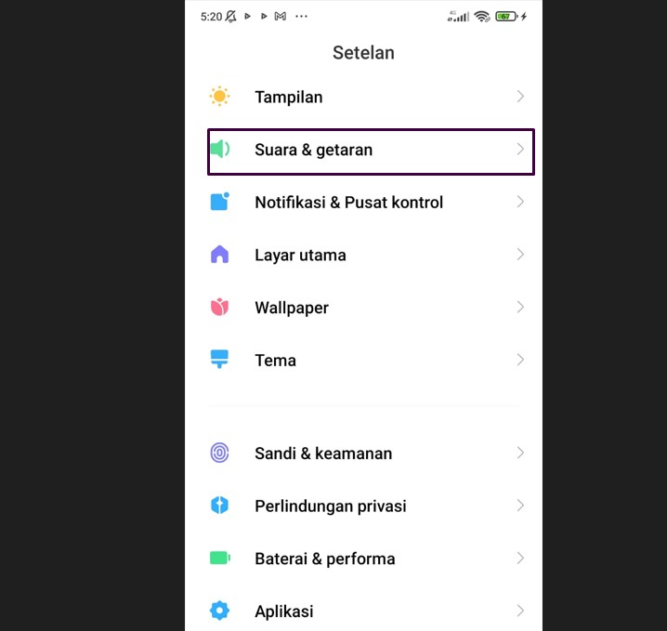Open the Suara & getaran menu entry
Image resolution: width=667 pixels, height=631 pixels.
pos(371,151)
